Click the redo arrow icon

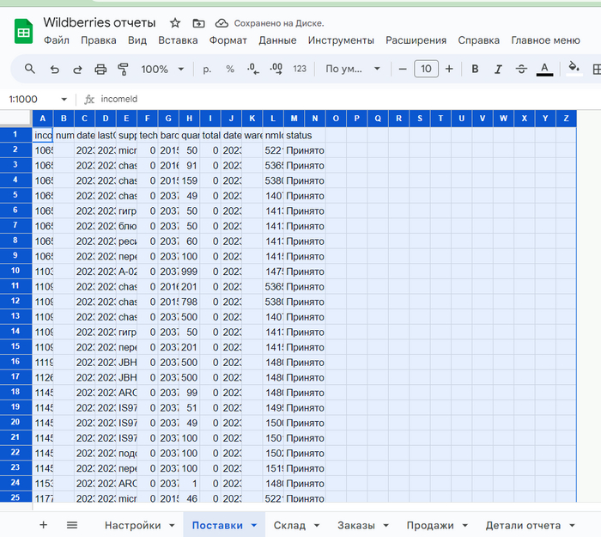[x=77, y=70]
